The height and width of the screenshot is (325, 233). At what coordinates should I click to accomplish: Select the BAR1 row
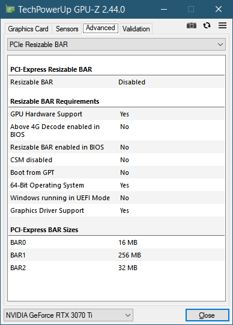(116, 255)
